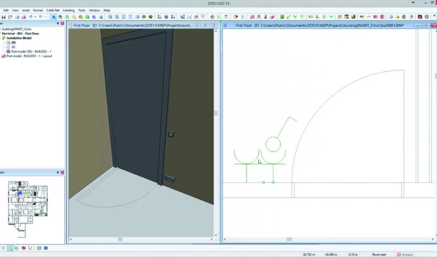437x258 pixels.
Task: Open the Labeling menu
Action: click(x=69, y=10)
